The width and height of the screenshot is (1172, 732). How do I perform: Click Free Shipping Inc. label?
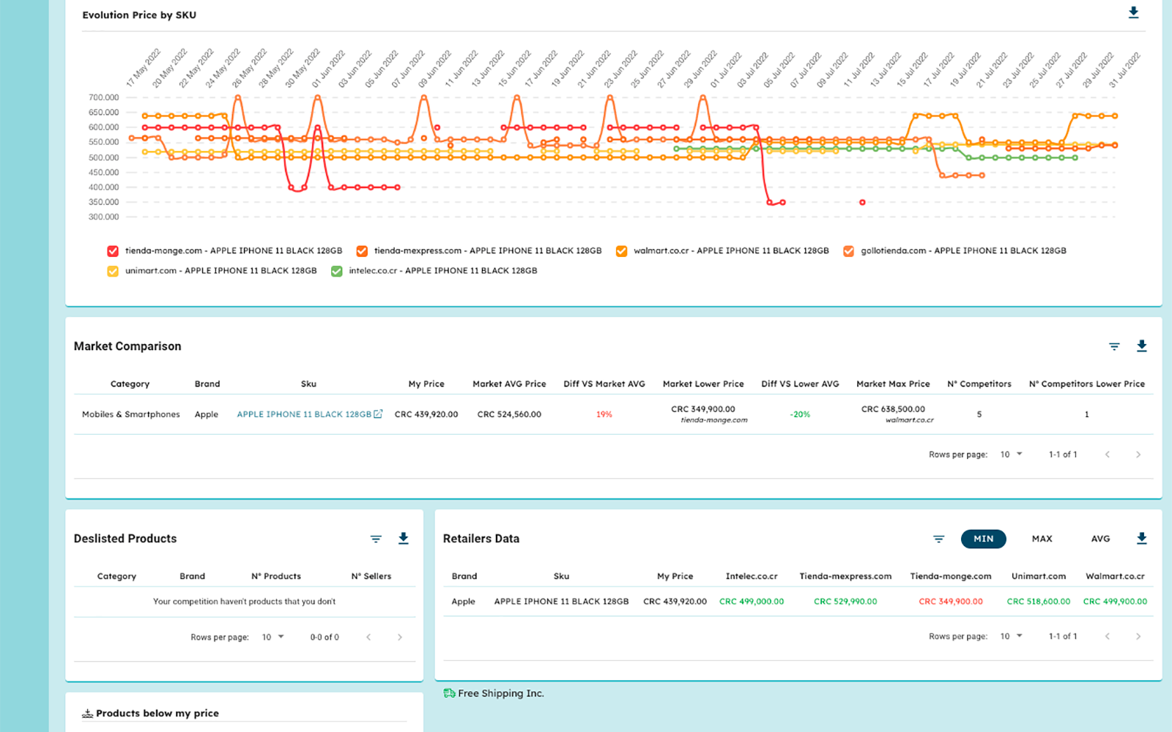501,693
